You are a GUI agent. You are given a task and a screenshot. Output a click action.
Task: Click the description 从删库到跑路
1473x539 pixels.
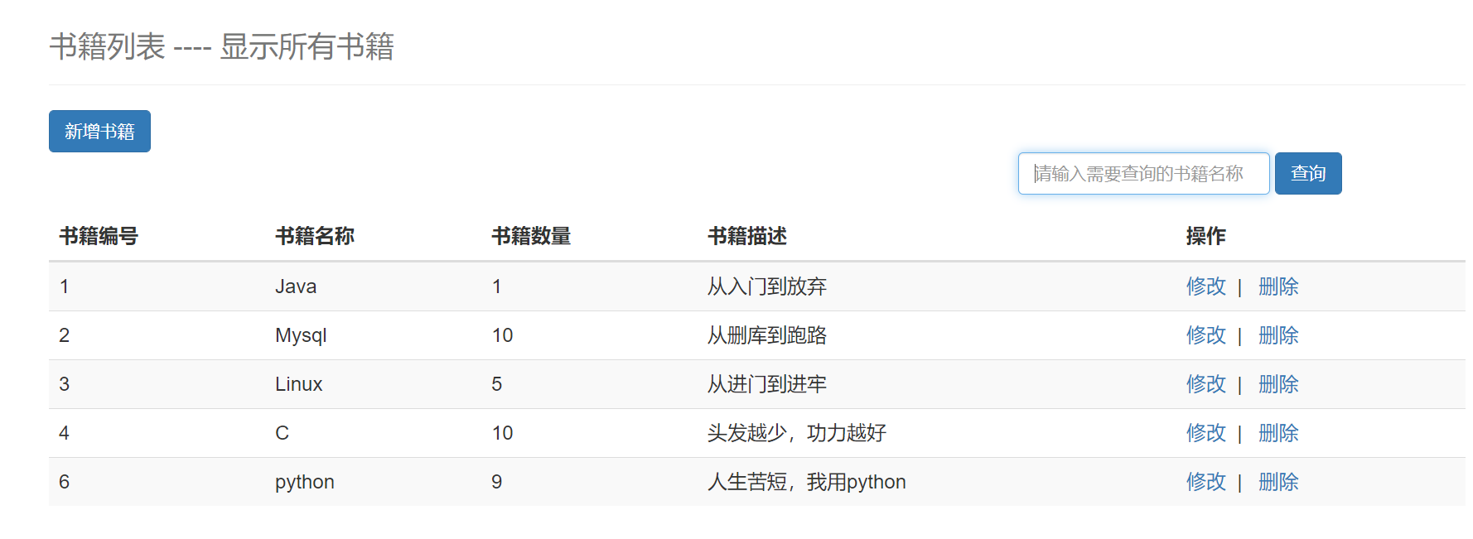tap(767, 335)
